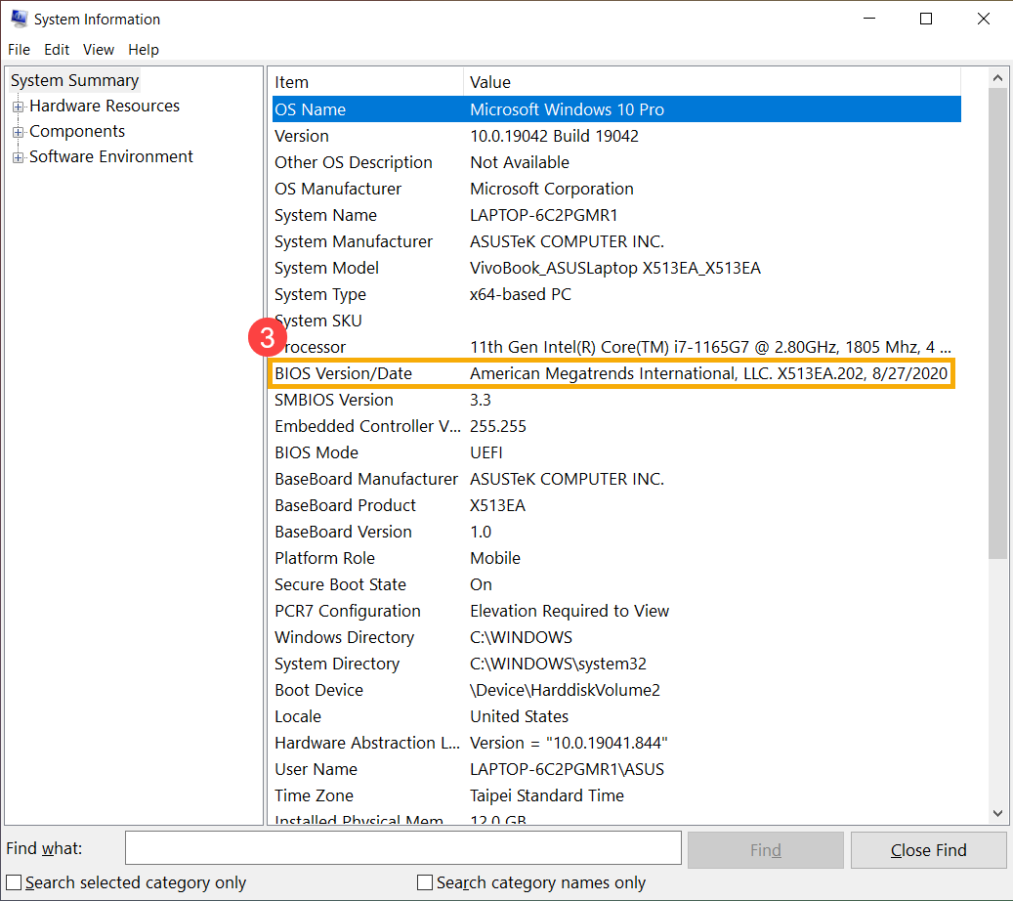1013x901 pixels.
Task: Expand the Hardware Resources tree node
Action: pyautogui.click(x=18, y=107)
